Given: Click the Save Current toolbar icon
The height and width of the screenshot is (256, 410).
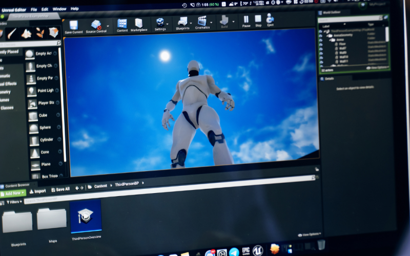Looking at the screenshot, I should pyautogui.click(x=74, y=26).
